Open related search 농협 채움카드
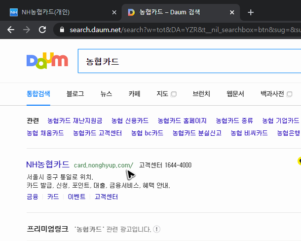 point(45,133)
